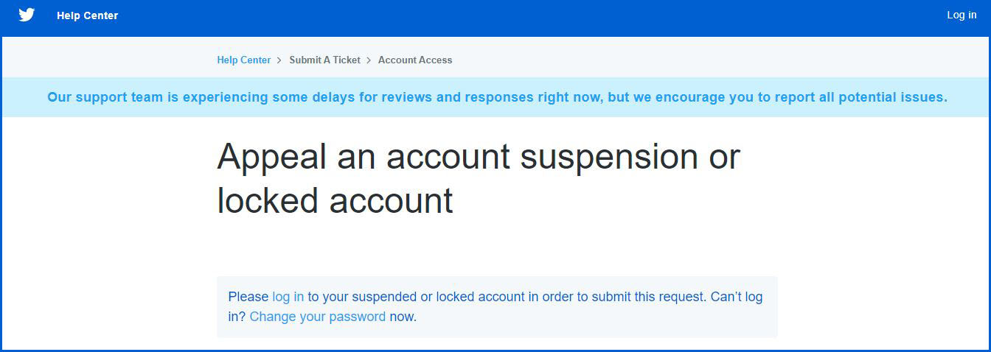Click "Our support team" text in banner
Image resolution: width=991 pixels, height=352 pixels.
coord(102,97)
